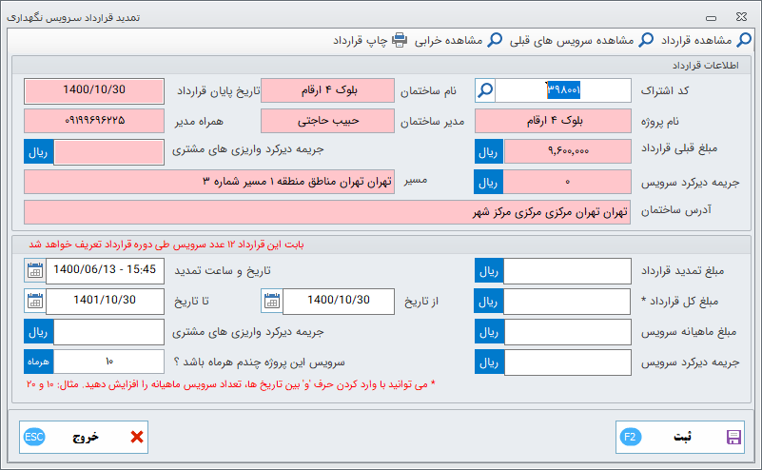Click the ریال unit beside مبلغ تمدید قرارداد
762x470 pixels.
click(489, 271)
